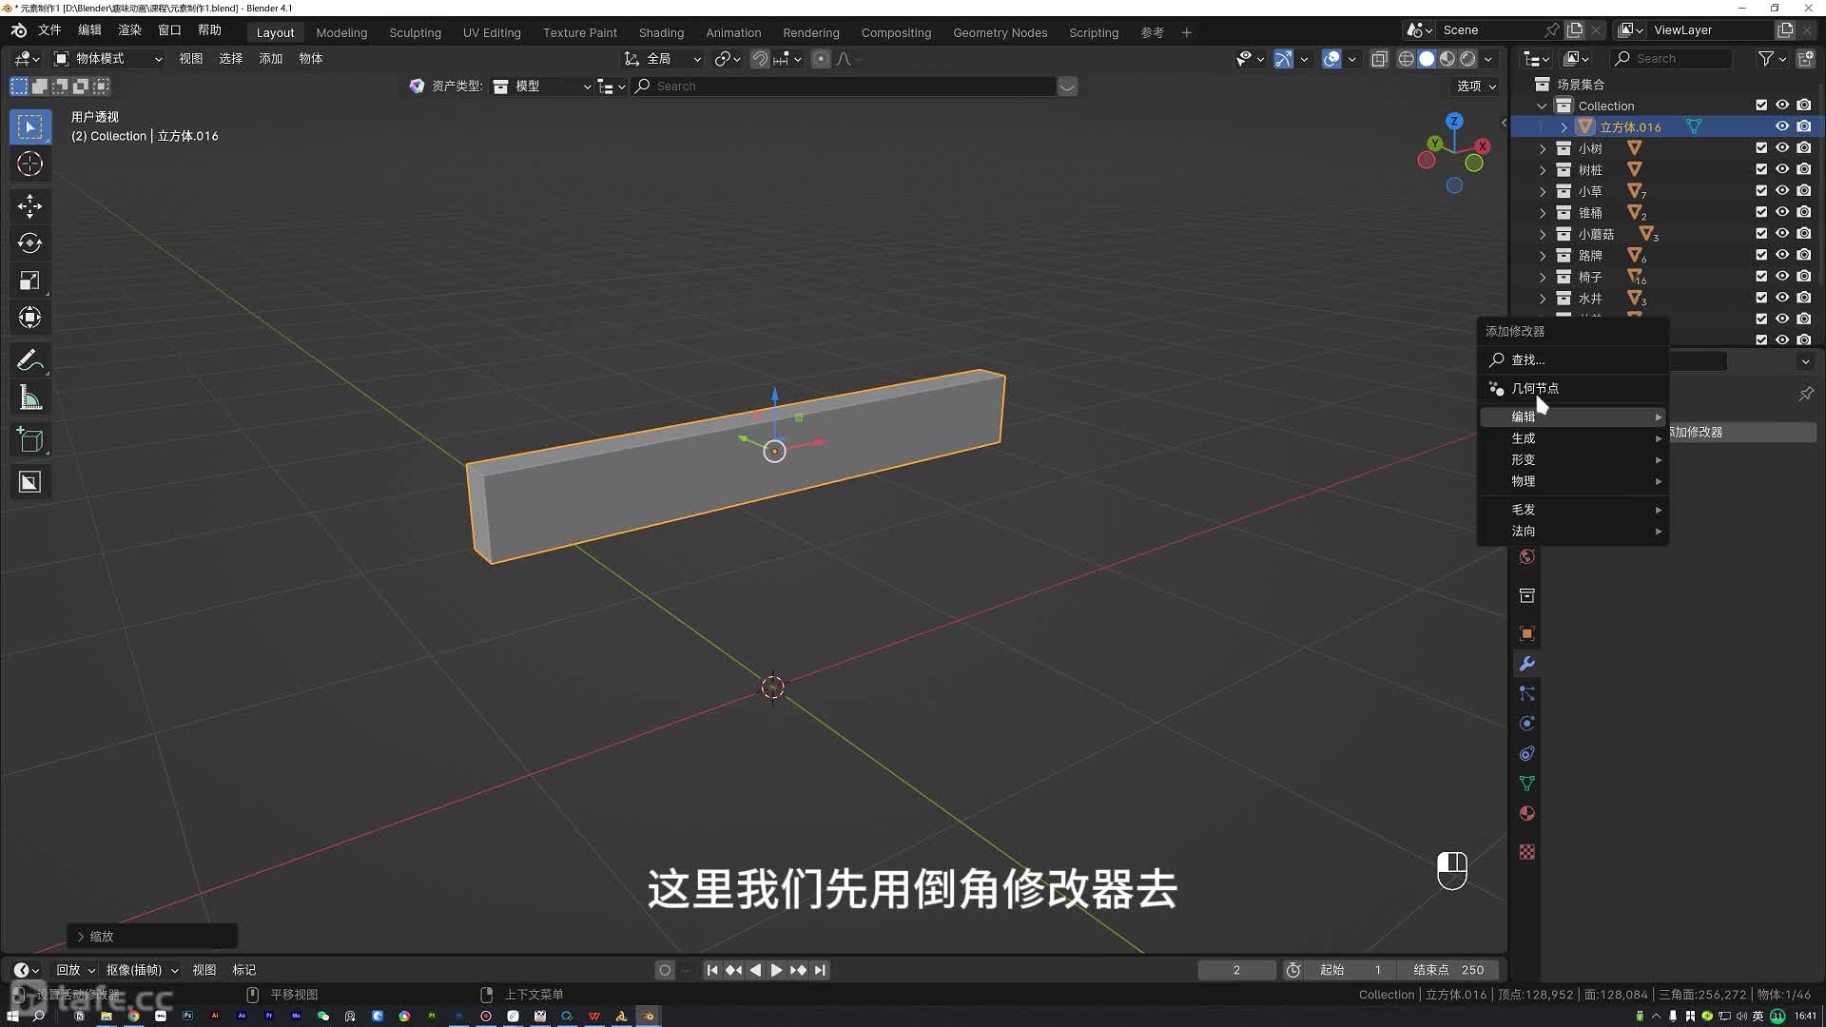Open the Object Data properties tab
The width and height of the screenshot is (1826, 1027).
click(1526, 784)
